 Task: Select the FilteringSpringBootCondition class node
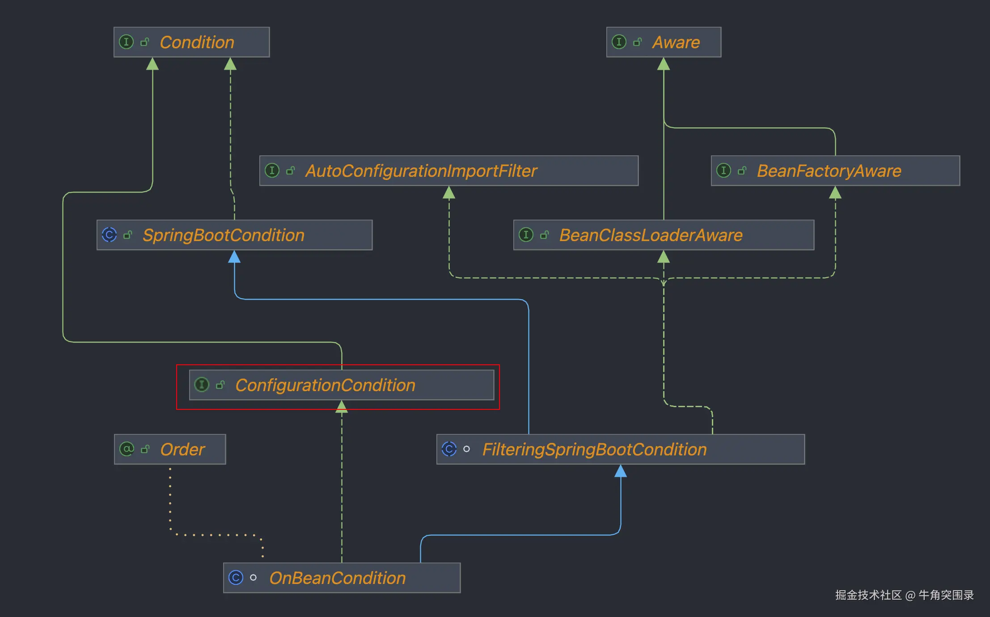(x=594, y=450)
